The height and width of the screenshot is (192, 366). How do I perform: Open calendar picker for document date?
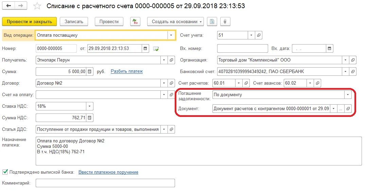[x=145, y=49]
